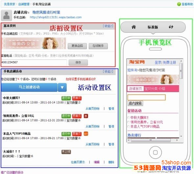Click 告首页 badge for 本店人气TOP10商品
Screen dimensions: 194x174
[x=77, y=134]
